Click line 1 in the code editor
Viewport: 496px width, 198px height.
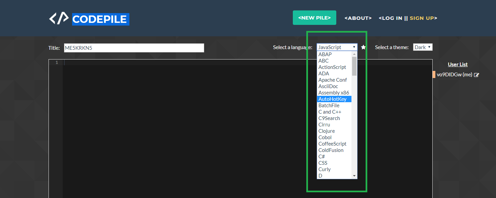coord(247,63)
